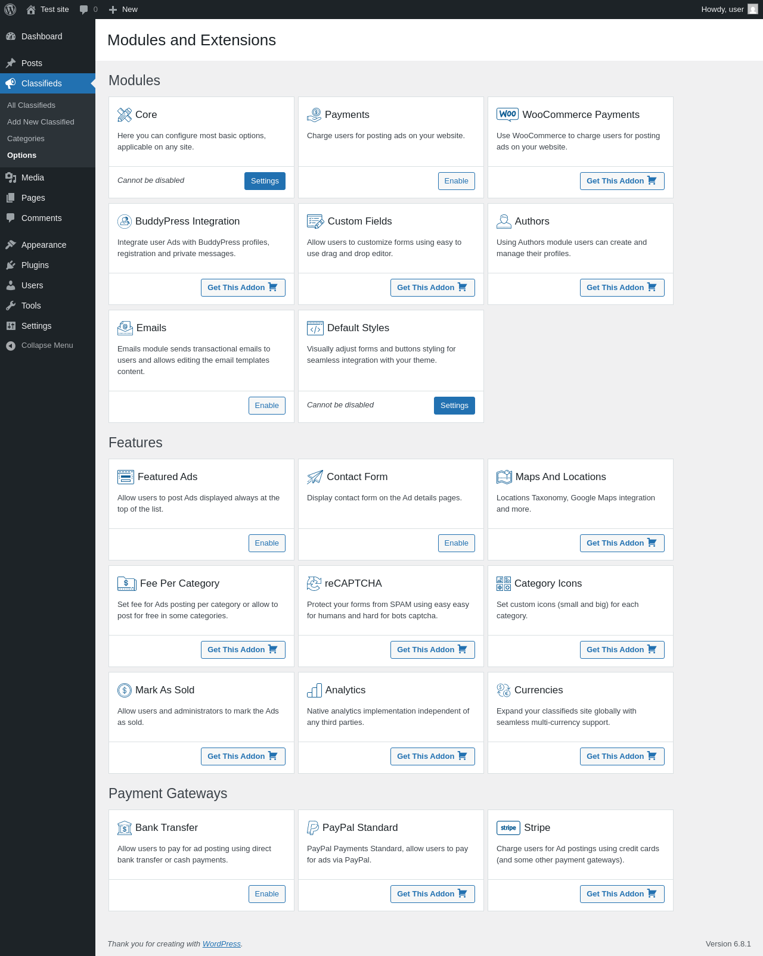Enable the Payments module
This screenshot has width=763, height=956.
[457, 181]
